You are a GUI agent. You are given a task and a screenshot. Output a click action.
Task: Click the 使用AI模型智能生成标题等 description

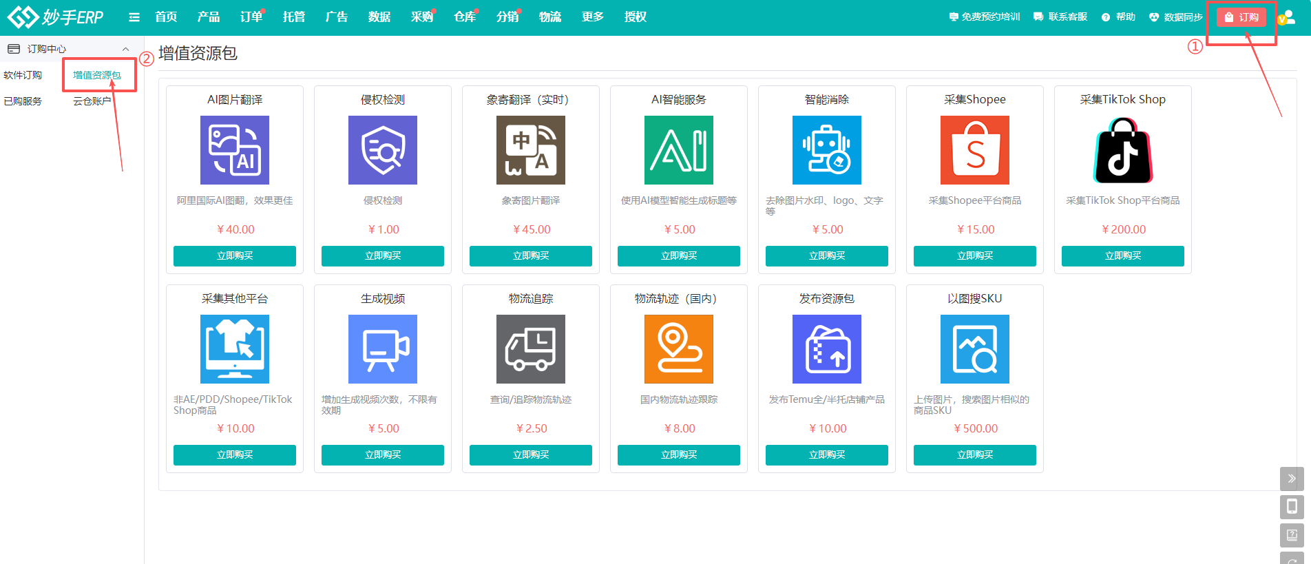679,200
